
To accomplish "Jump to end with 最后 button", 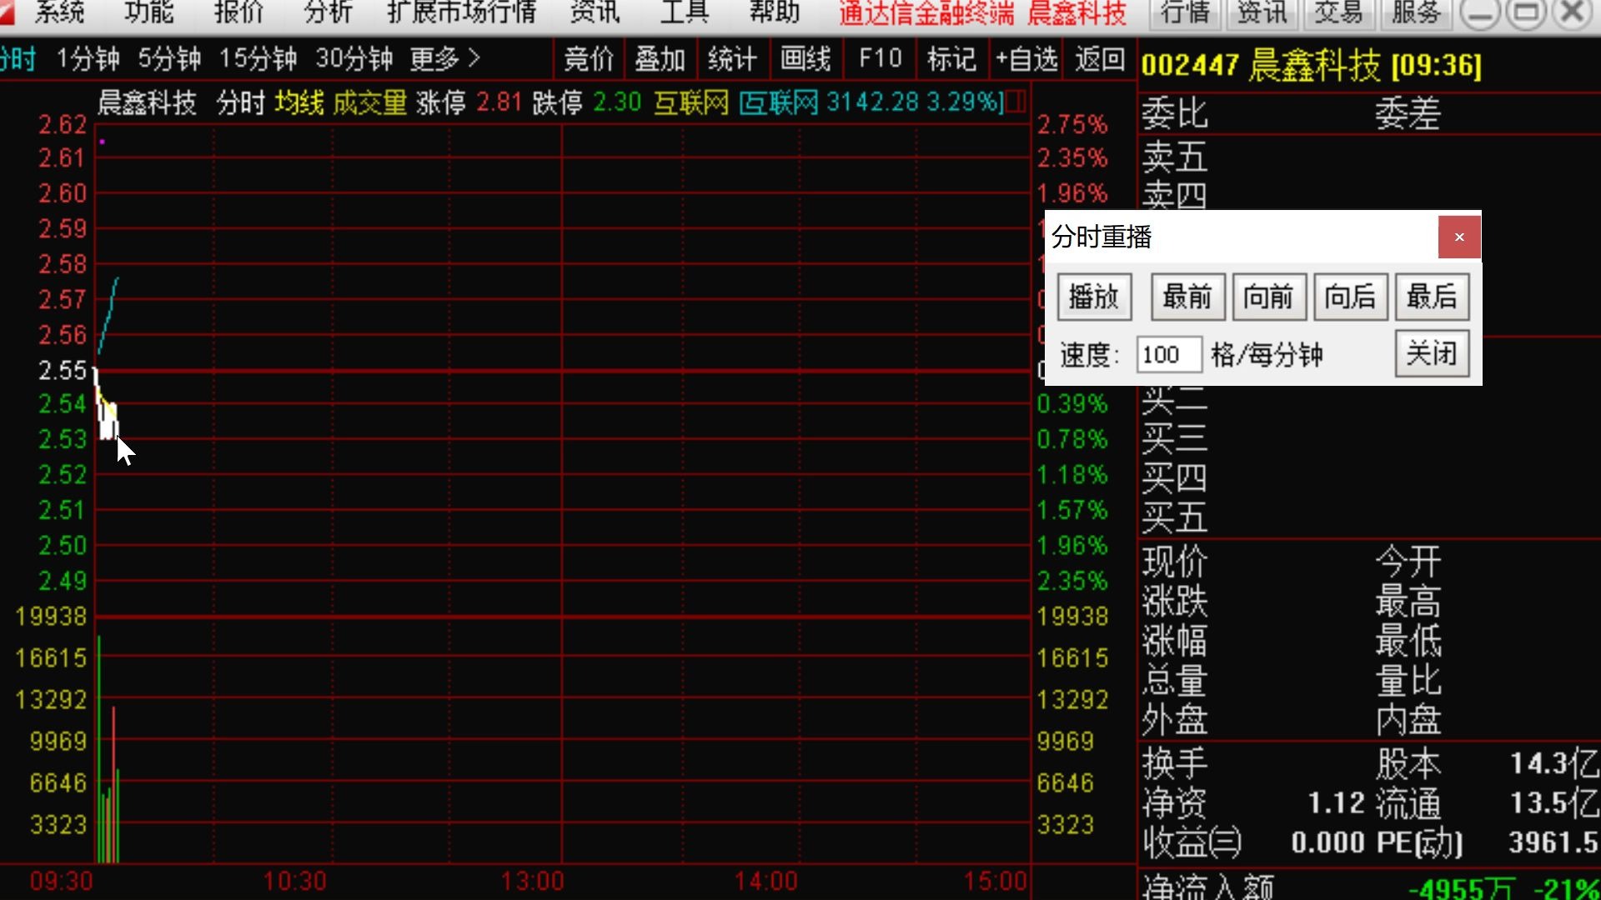I will point(1432,297).
